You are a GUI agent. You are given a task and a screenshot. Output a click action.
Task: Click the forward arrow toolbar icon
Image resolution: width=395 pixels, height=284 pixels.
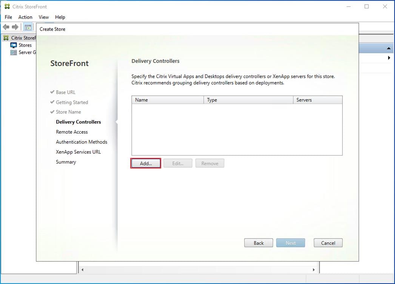pyautogui.click(x=15, y=27)
